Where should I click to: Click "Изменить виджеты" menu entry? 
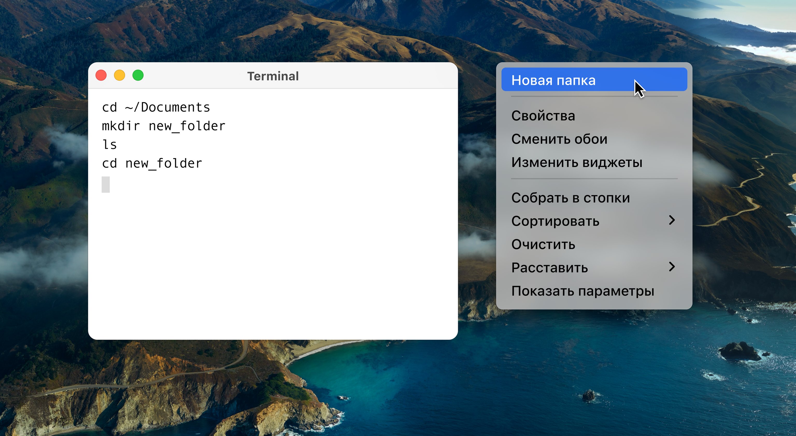pos(594,162)
